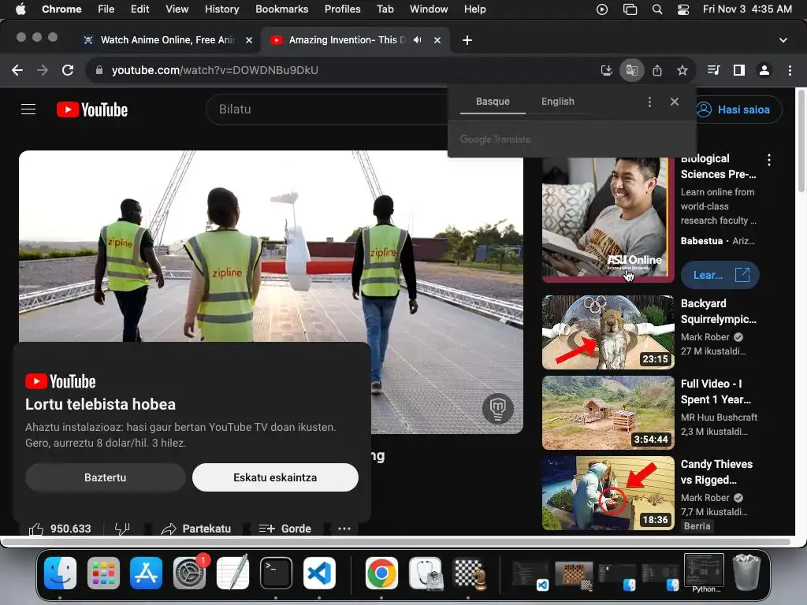Dislike the video with the thumbs down
Image resolution: width=807 pixels, height=605 pixels.
[122, 529]
